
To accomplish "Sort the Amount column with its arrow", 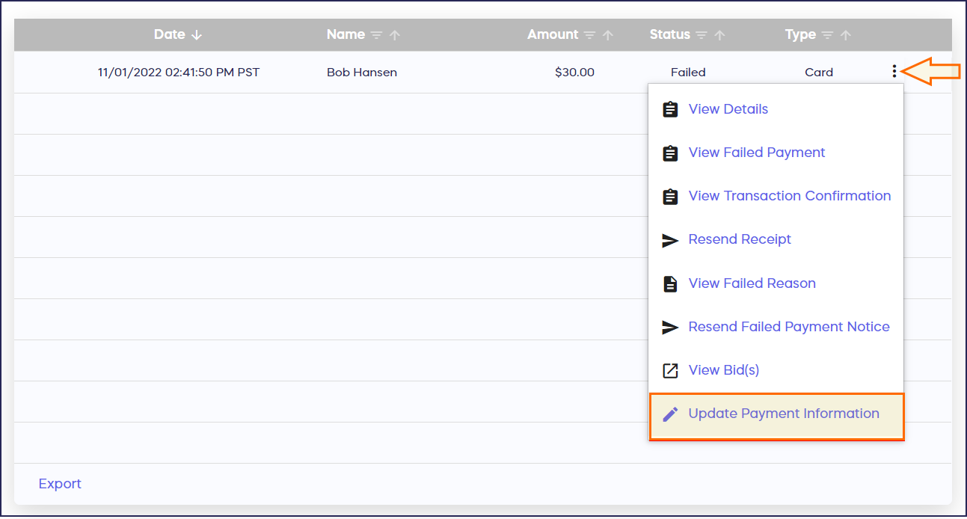I will tap(608, 35).
